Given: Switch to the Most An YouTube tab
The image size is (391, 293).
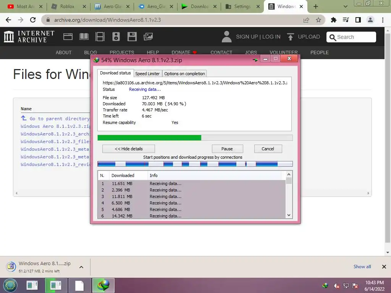Looking at the screenshot, I should pyautogui.click(x=25, y=6).
